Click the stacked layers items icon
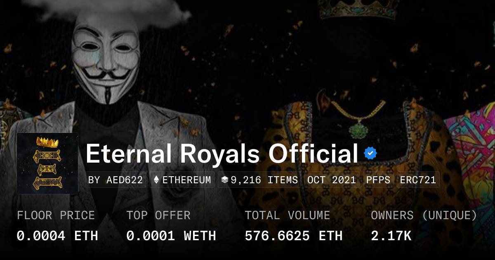Image resolution: width=495 pixels, height=260 pixels. 224,180
